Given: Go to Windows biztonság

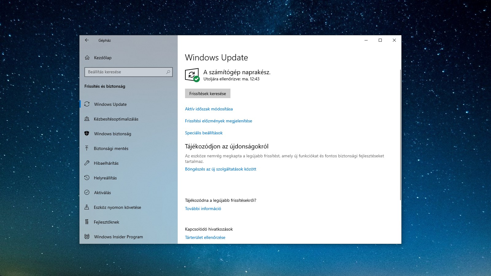Looking at the screenshot, I should (x=129, y=134).
